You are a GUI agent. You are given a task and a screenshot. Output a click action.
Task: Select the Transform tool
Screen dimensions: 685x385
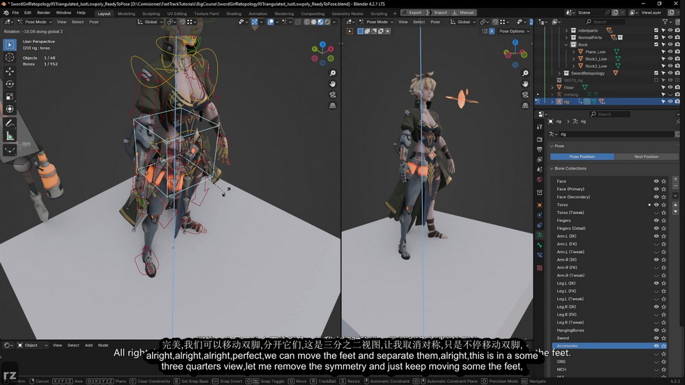coord(10,109)
